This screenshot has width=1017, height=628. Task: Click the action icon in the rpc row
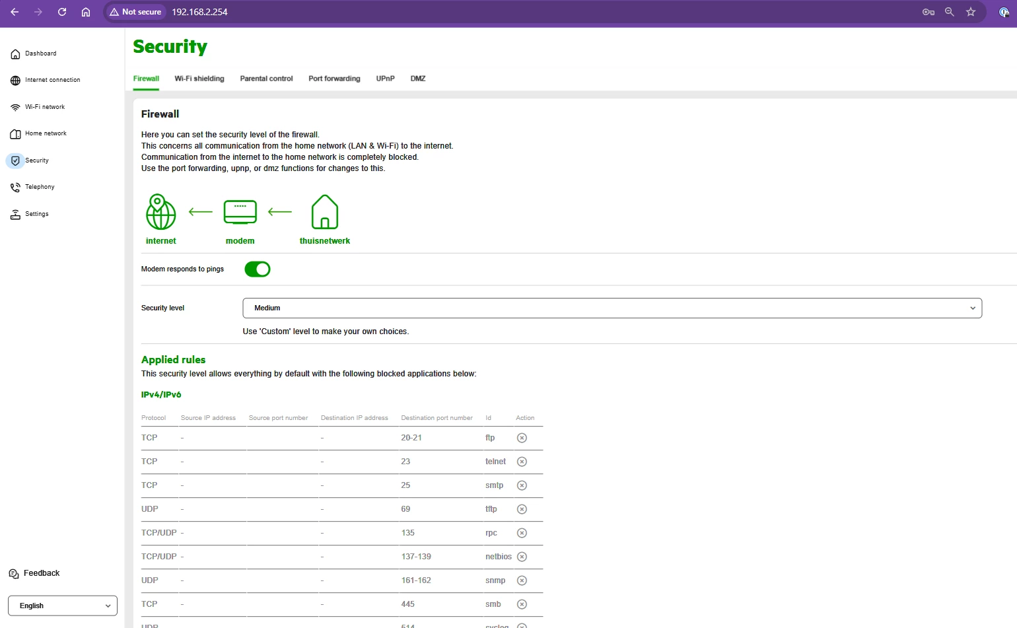coord(522,533)
